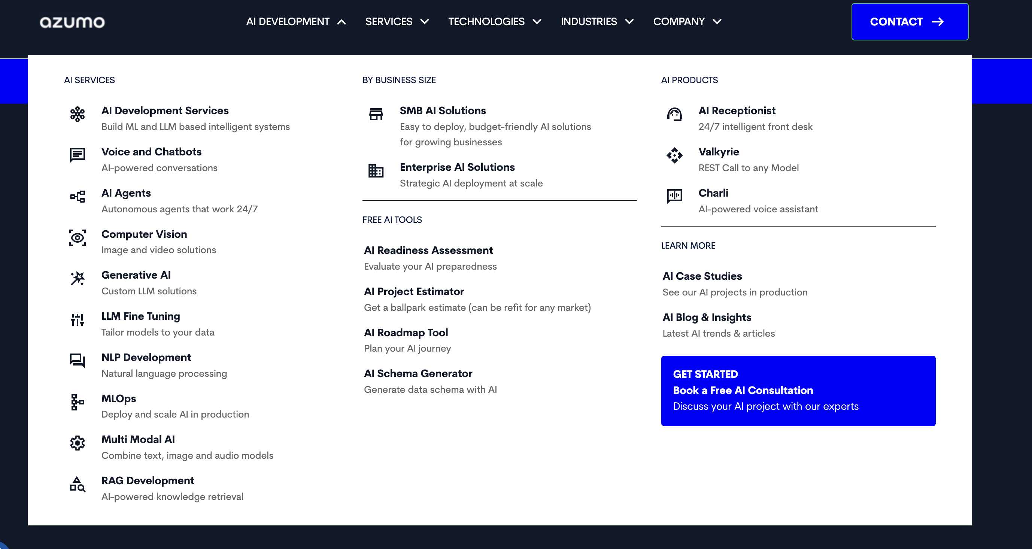Viewport: 1032px width, 549px height.
Task: Collapse the AI Development menu chevron
Action: [x=342, y=22]
